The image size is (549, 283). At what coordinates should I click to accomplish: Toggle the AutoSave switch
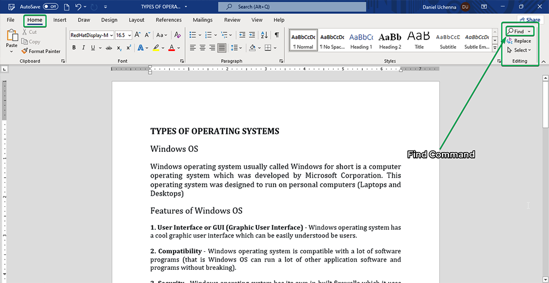tap(51, 7)
